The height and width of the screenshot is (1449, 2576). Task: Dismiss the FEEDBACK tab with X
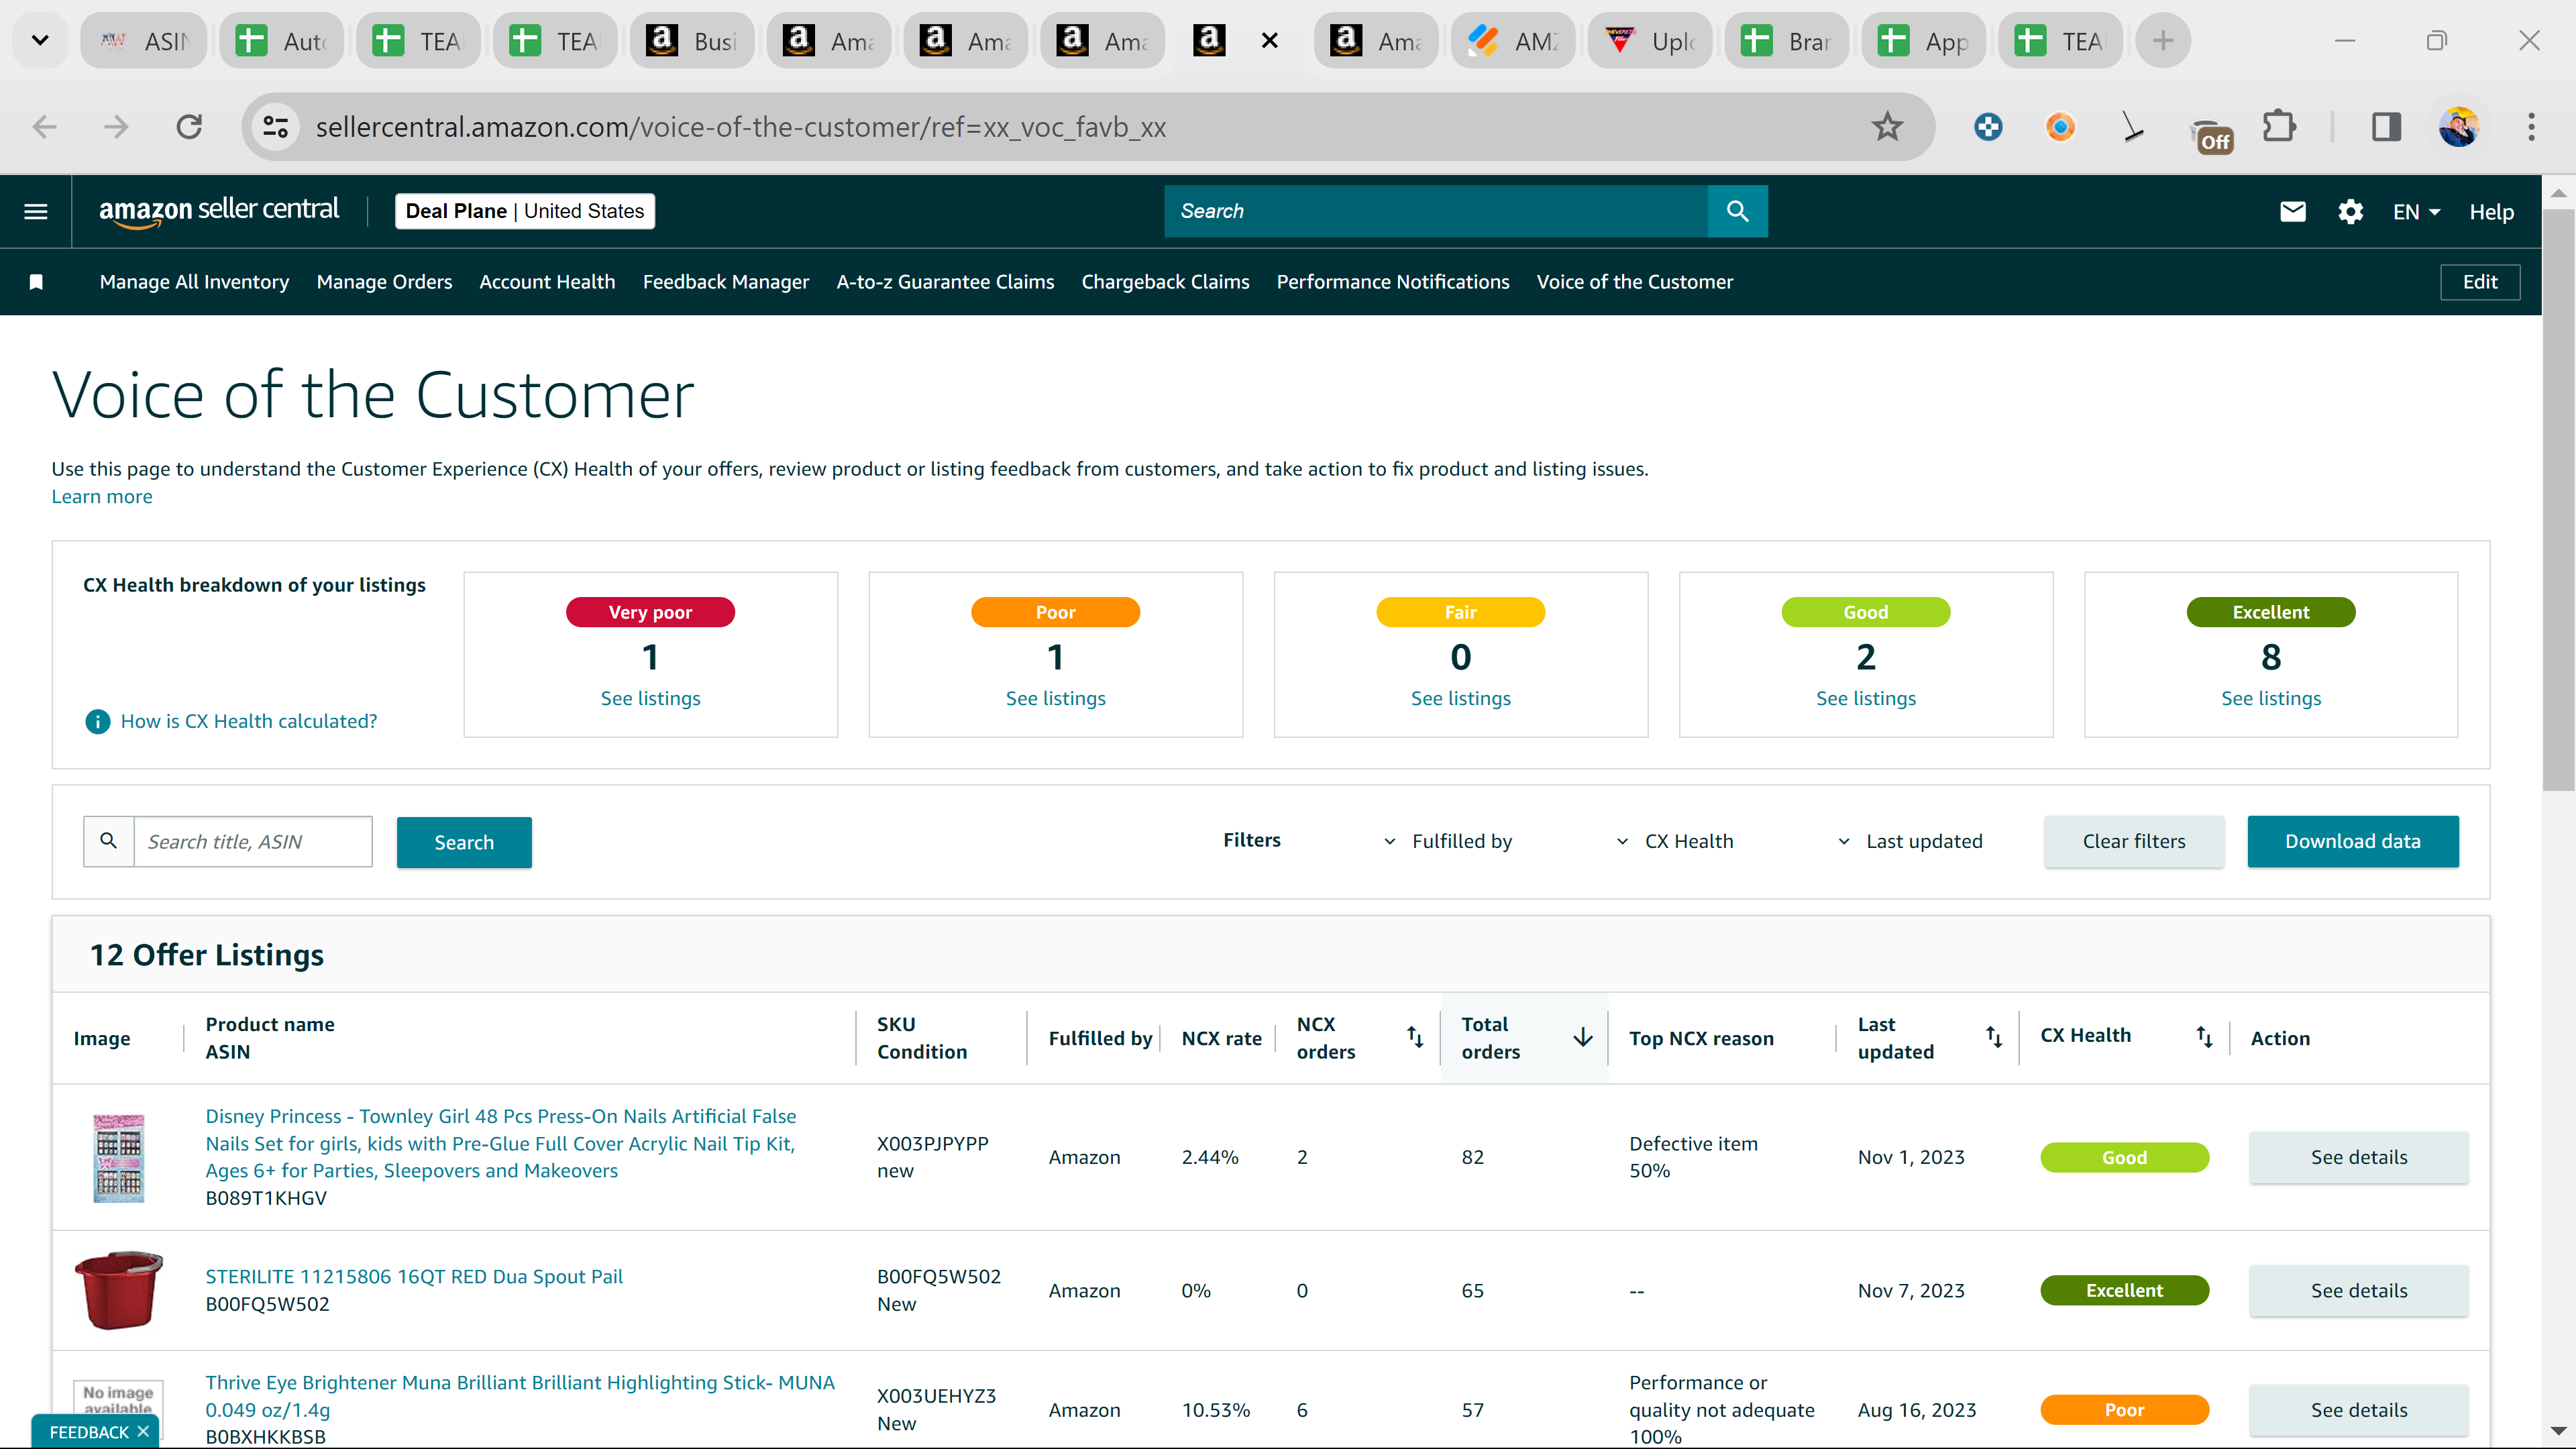pyautogui.click(x=143, y=1431)
